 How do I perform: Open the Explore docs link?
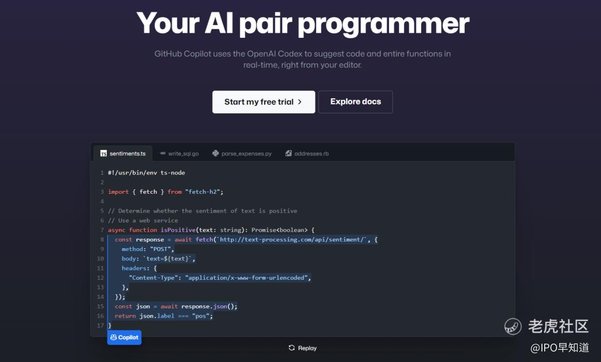coord(355,102)
